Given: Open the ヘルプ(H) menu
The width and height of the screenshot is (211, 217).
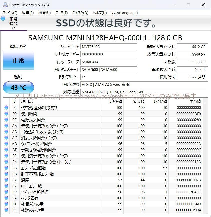Looking at the screenshot, I should click(100, 13).
